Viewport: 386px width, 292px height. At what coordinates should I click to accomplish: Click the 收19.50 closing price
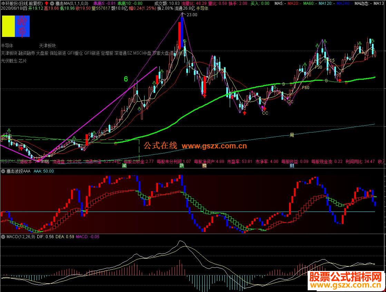click(x=83, y=8)
